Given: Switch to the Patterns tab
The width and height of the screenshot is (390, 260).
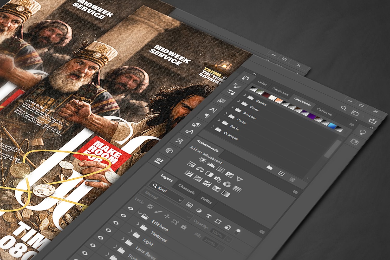Looking at the screenshot, I should [324, 112].
